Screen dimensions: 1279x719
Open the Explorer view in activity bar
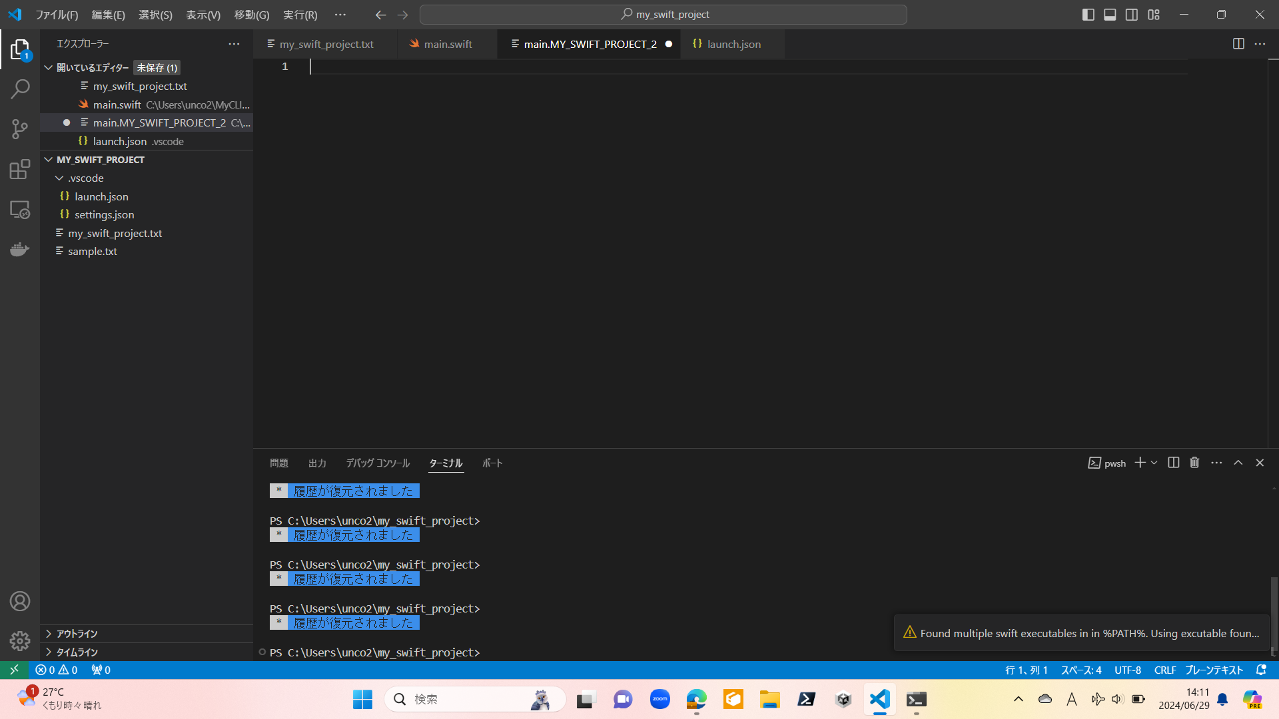point(20,50)
